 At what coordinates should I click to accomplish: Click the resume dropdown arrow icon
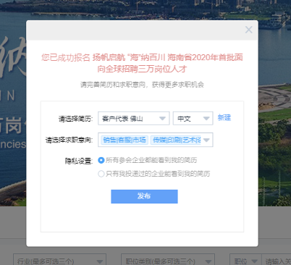[162, 119]
